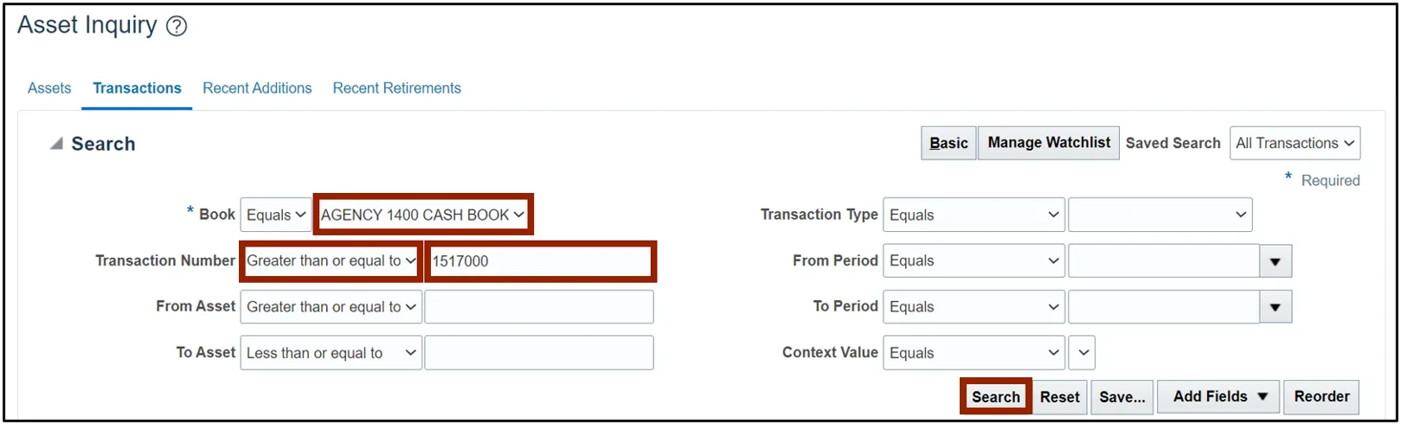The height and width of the screenshot is (424, 1401).
Task: Switch to Basic search mode
Action: pos(948,144)
